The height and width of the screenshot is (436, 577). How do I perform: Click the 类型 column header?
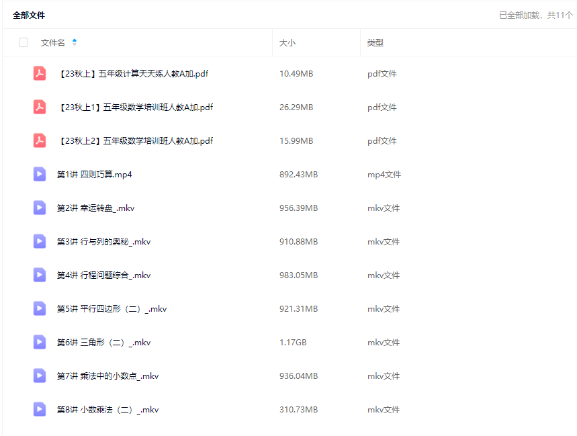click(x=375, y=43)
